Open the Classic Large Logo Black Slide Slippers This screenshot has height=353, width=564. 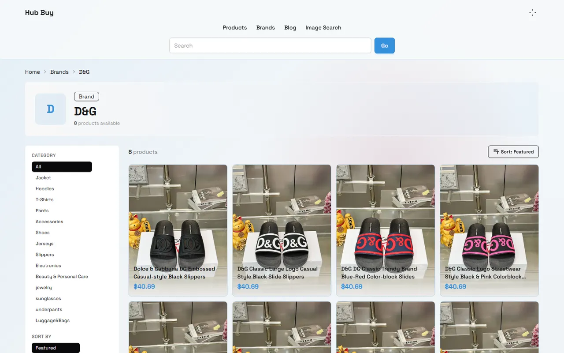tap(282, 230)
